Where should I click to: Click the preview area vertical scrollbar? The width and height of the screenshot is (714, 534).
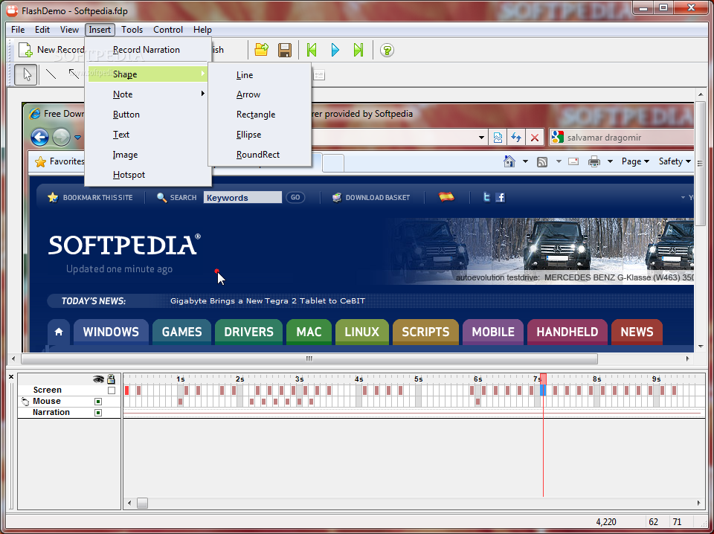coord(701,164)
